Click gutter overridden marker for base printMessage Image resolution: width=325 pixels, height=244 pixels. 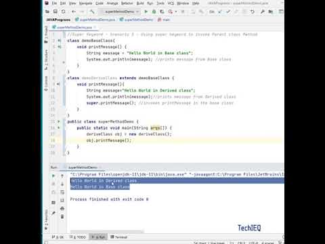59,47
